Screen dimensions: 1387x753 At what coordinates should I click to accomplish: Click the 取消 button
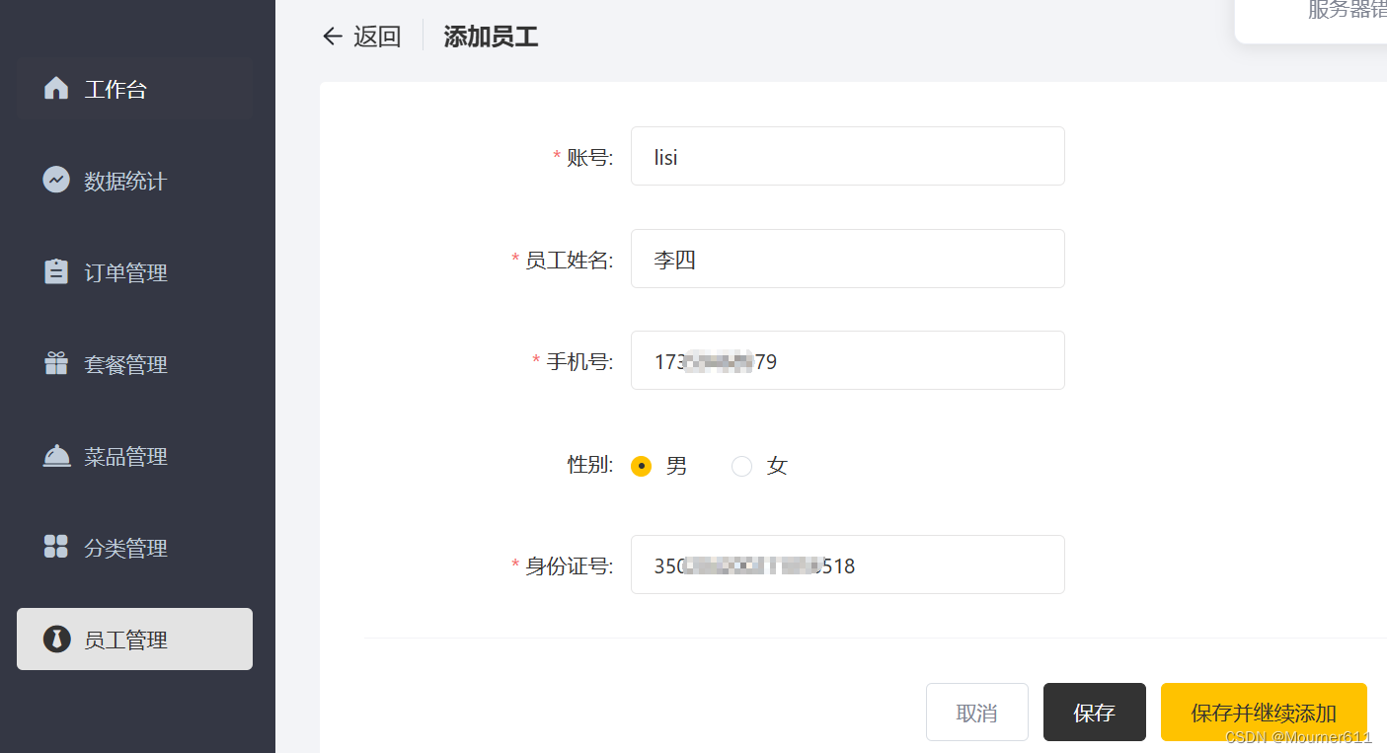977,713
